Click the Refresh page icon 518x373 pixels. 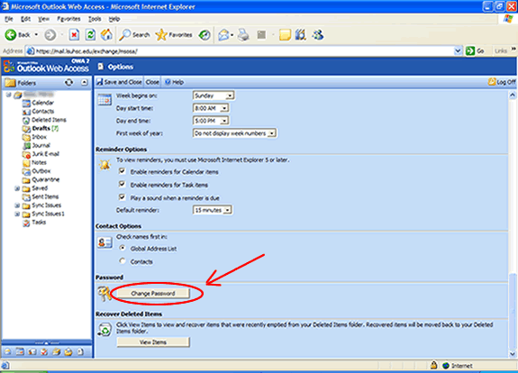(x=90, y=35)
